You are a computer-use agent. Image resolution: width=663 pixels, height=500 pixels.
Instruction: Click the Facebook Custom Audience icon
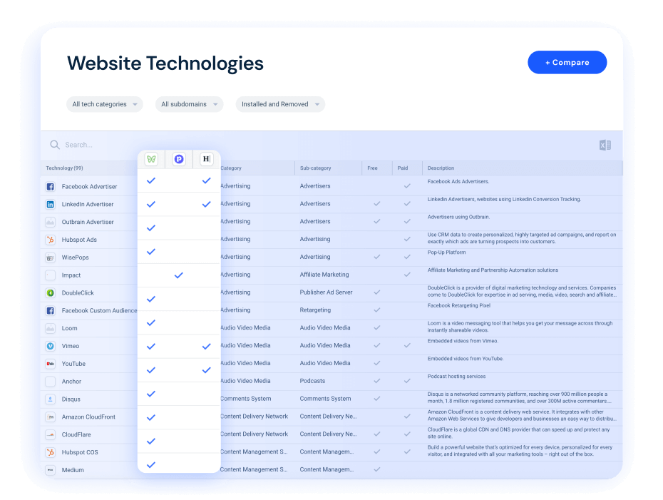(51, 310)
